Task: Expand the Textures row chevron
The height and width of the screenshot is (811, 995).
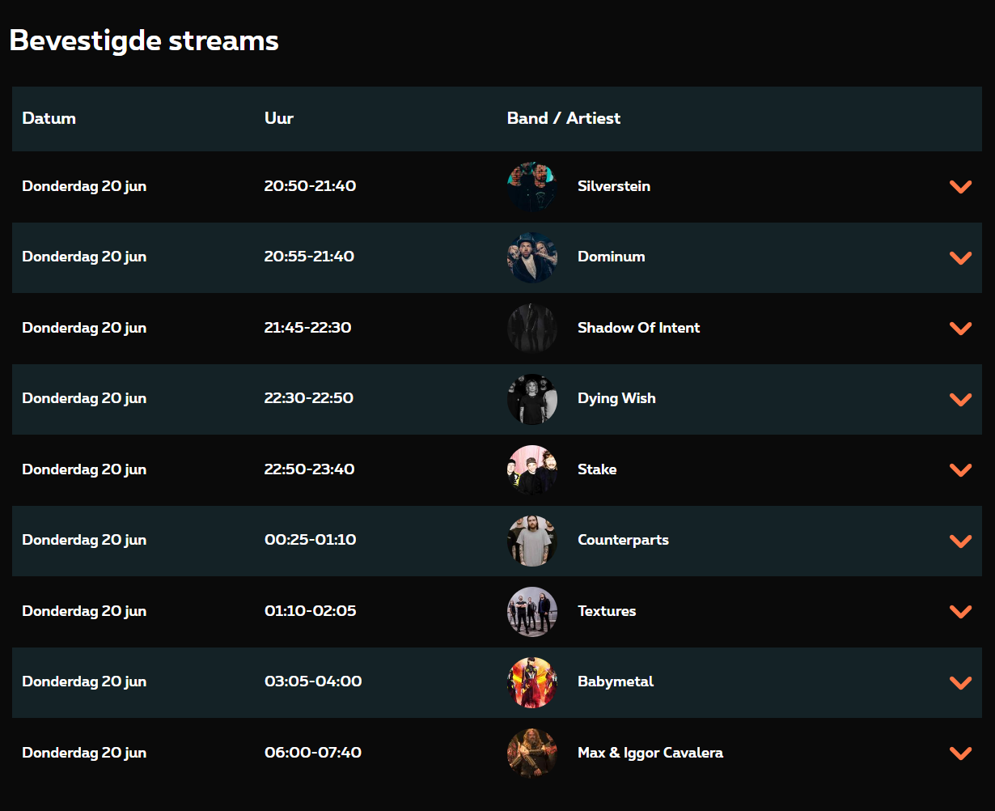Action: [x=960, y=611]
